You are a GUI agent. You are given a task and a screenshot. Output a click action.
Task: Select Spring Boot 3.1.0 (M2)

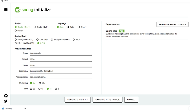coord(42,40)
